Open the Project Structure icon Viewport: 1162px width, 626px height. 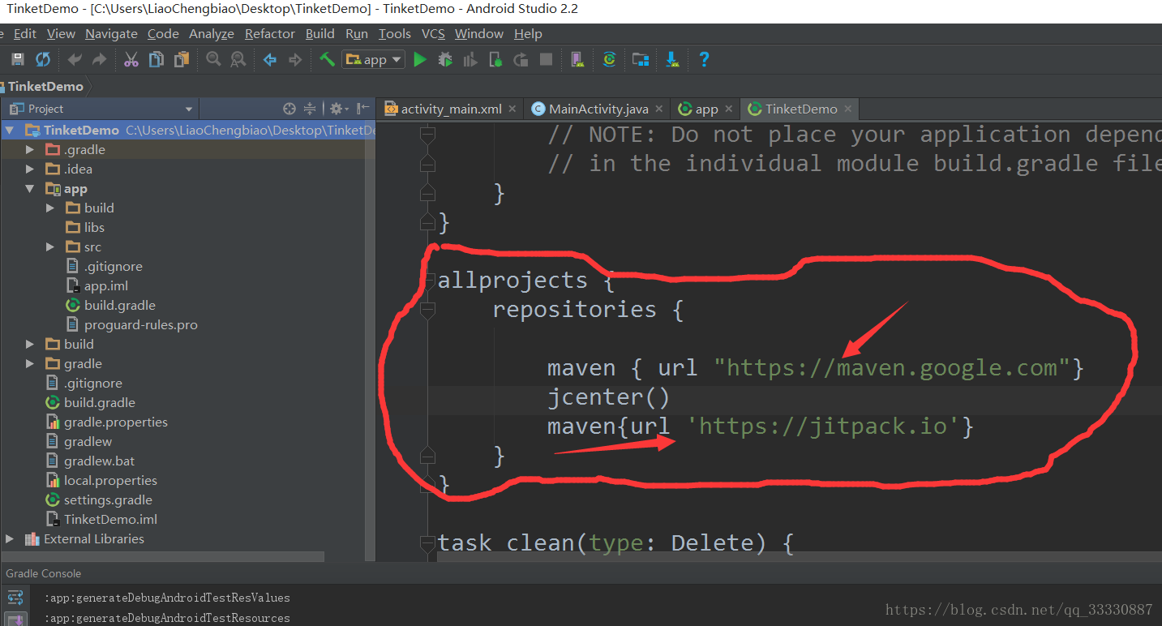tap(641, 59)
